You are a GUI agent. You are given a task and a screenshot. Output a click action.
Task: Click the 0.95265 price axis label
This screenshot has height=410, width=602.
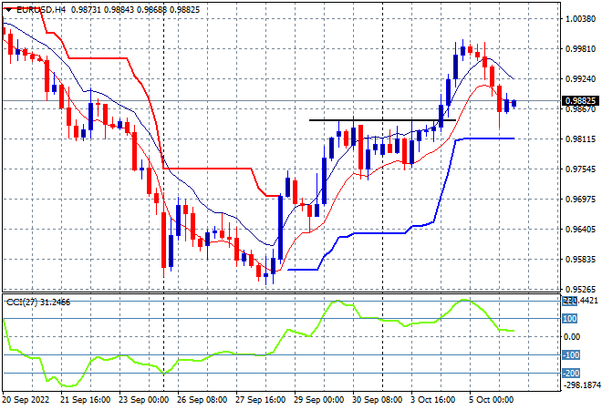(581, 289)
